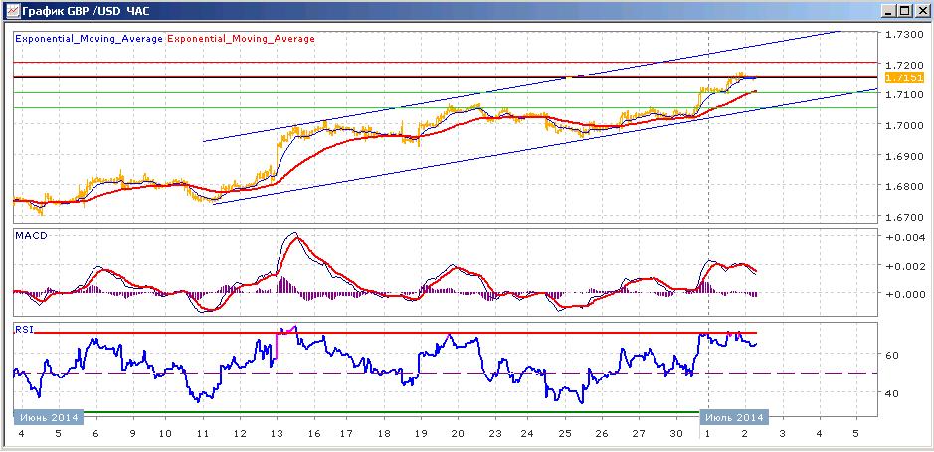Select the 'Июнь 2014' month marker

[x=49, y=417]
